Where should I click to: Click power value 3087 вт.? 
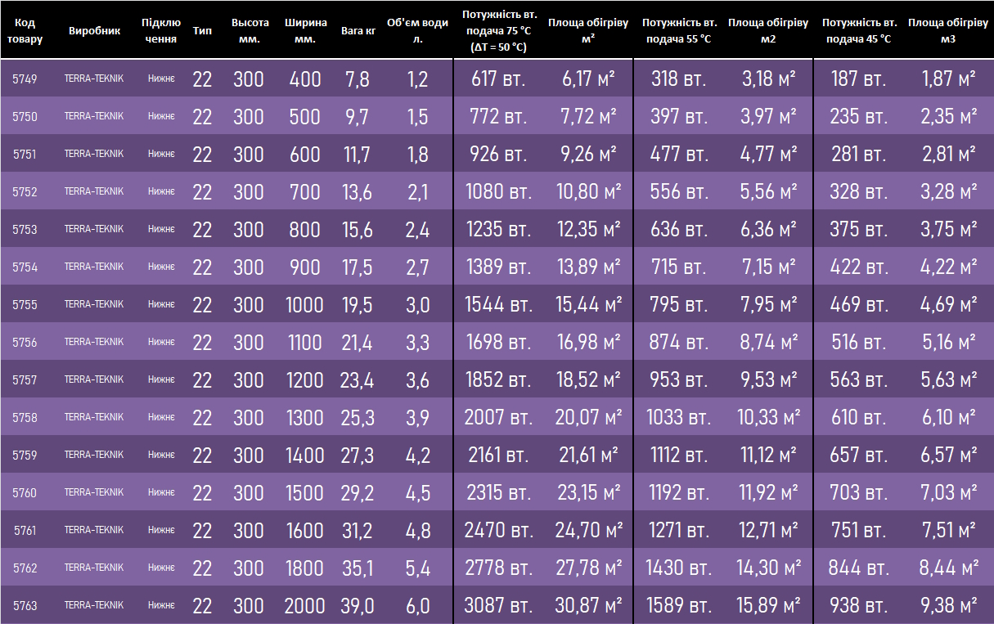pos(497,606)
